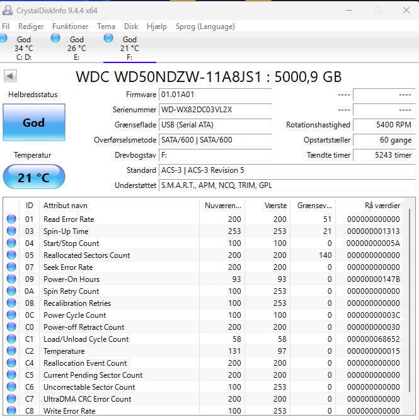Open the Disk menu
419x420 pixels.
tap(131, 26)
